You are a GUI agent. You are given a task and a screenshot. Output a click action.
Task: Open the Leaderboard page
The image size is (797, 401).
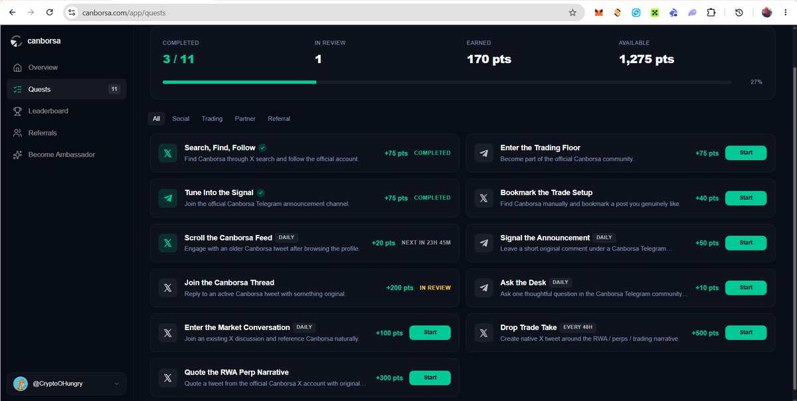click(66, 111)
